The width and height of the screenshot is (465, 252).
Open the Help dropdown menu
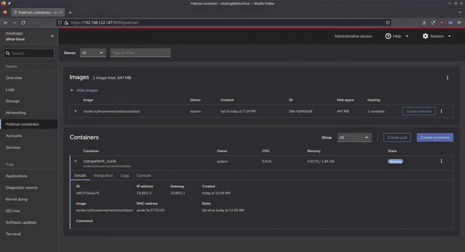click(397, 36)
